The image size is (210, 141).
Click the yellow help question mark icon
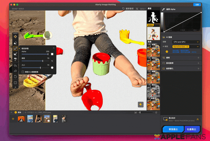pos(167,52)
